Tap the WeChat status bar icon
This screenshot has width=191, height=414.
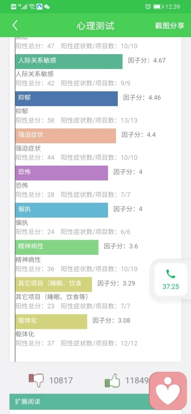[47, 7]
